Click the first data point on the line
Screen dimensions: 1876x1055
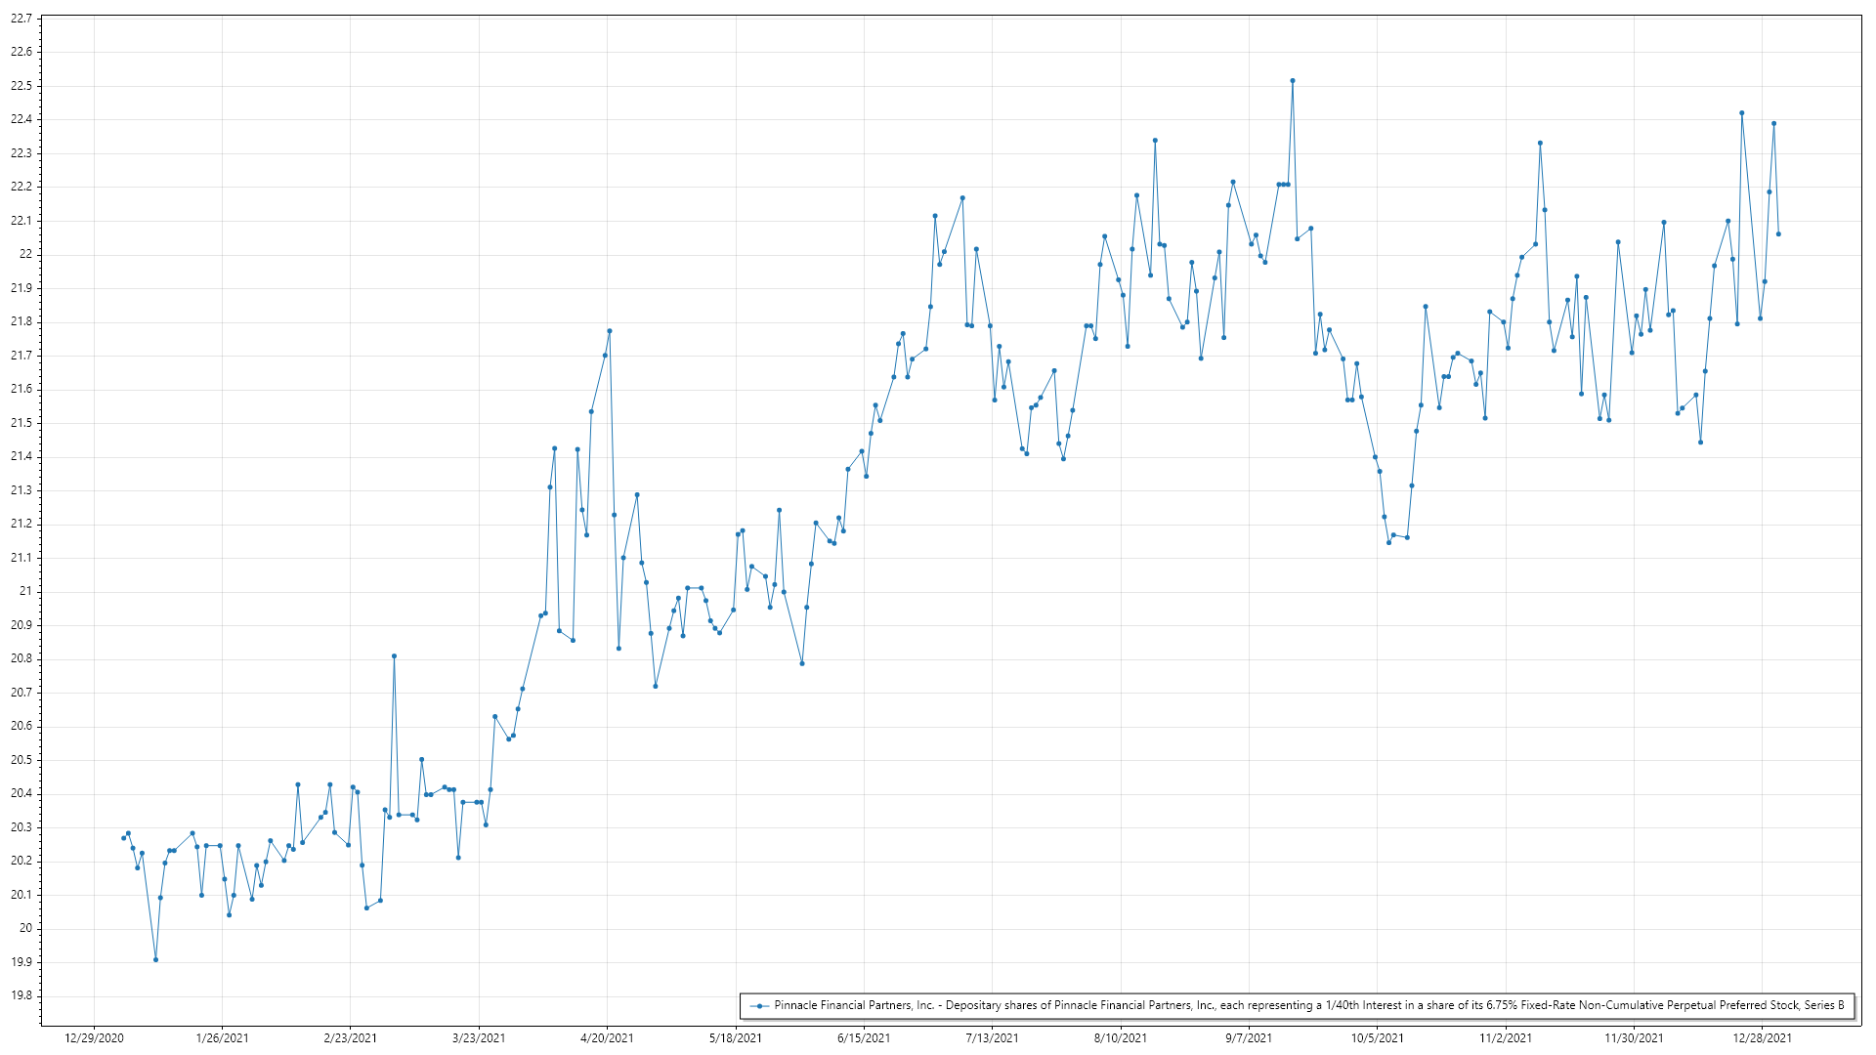[x=123, y=838]
